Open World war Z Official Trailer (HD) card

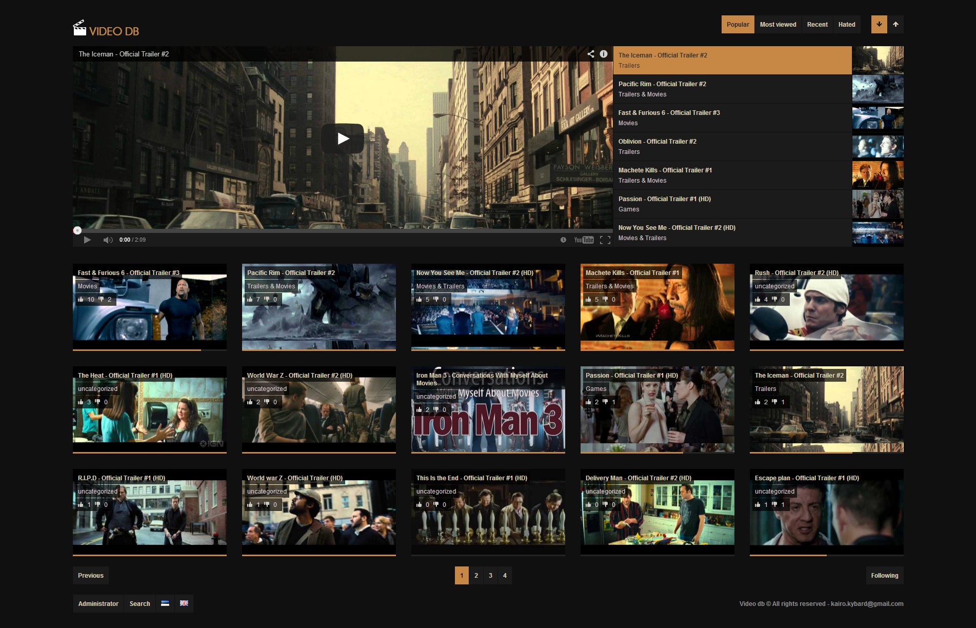[x=319, y=512]
